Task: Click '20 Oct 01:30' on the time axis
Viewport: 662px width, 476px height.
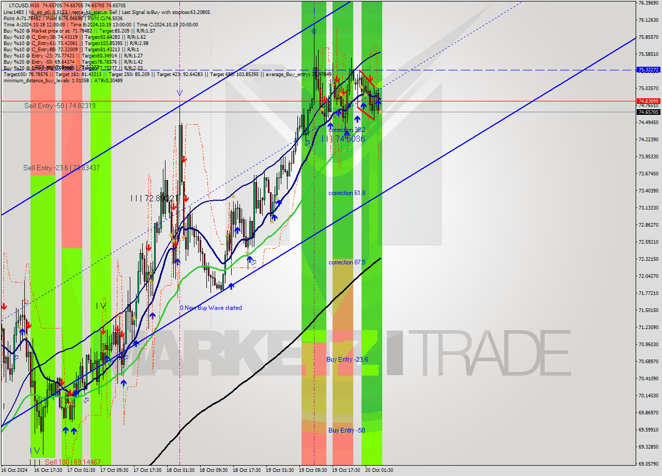Action: (379, 470)
